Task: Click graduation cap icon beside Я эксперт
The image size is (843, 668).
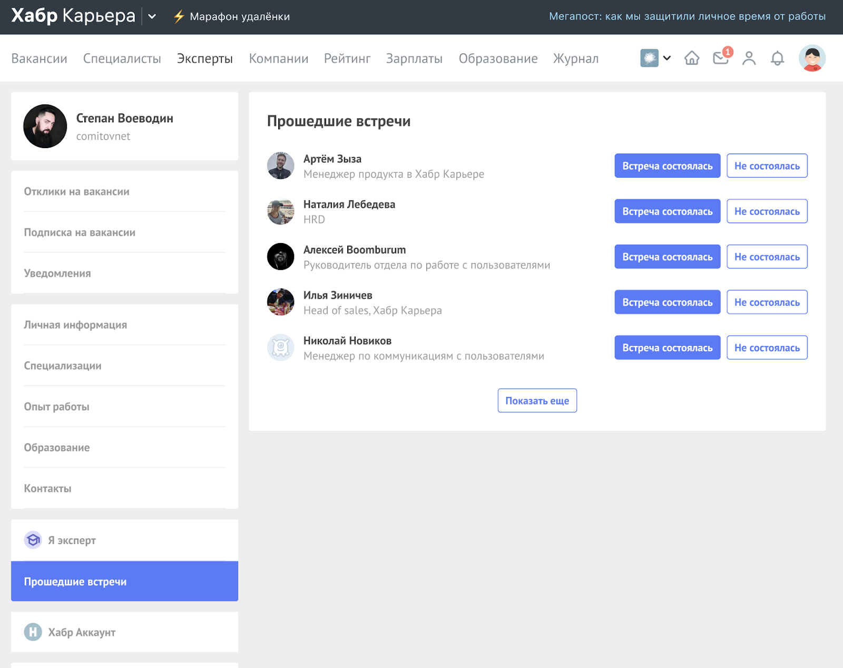Action: pos(33,540)
